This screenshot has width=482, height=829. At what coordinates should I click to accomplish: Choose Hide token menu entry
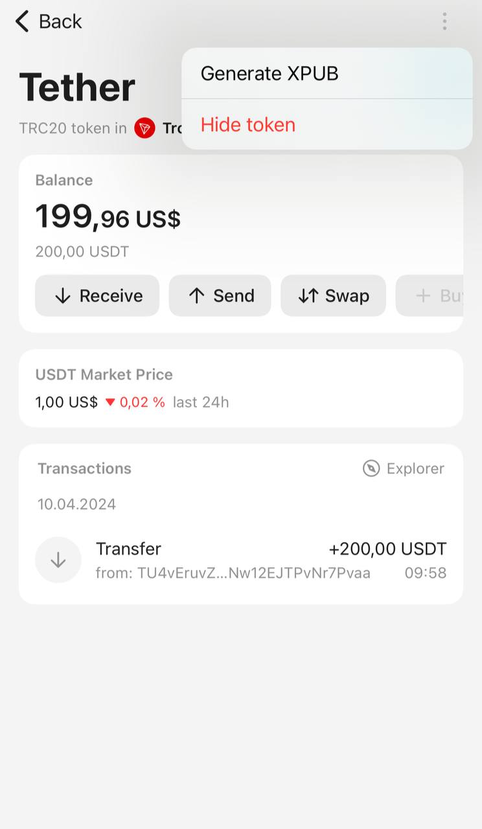pyautogui.click(x=248, y=124)
